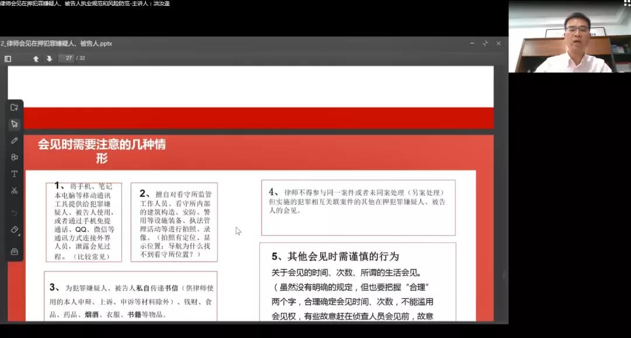Open the toolbox at the bottom of the annotation bar
Viewport: 631px width, 338px height.
coord(15,252)
